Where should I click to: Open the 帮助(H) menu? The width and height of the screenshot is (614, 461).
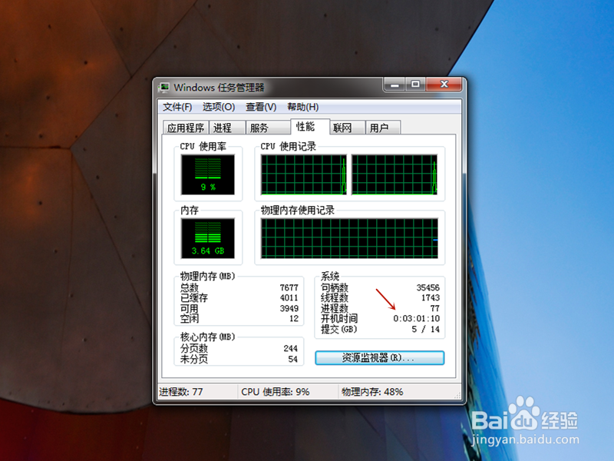[302, 107]
